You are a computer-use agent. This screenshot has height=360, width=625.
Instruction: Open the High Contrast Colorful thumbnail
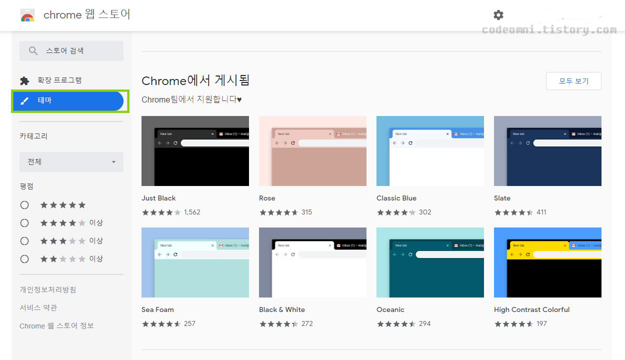coord(547,262)
